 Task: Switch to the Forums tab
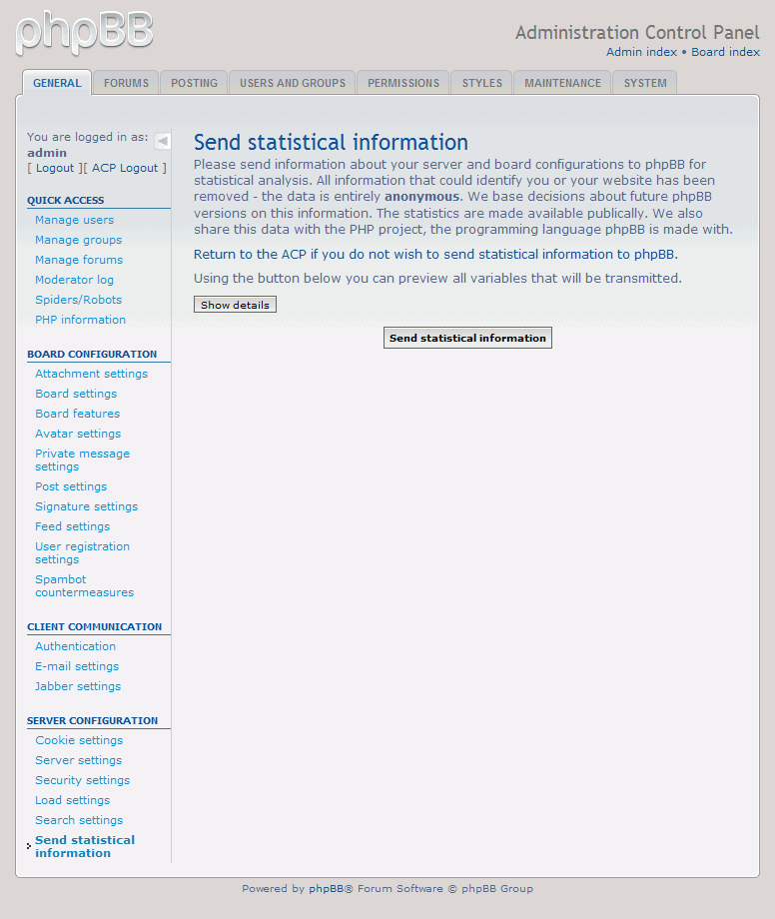pyautogui.click(x=126, y=83)
